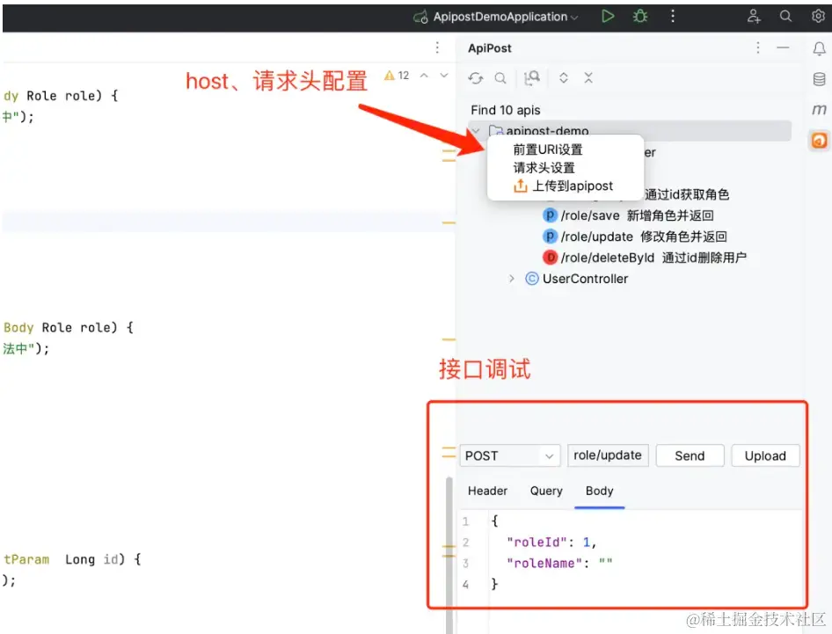
Task: Click the DELETE icon beside /role/deleteById
Action: coord(550,258)
